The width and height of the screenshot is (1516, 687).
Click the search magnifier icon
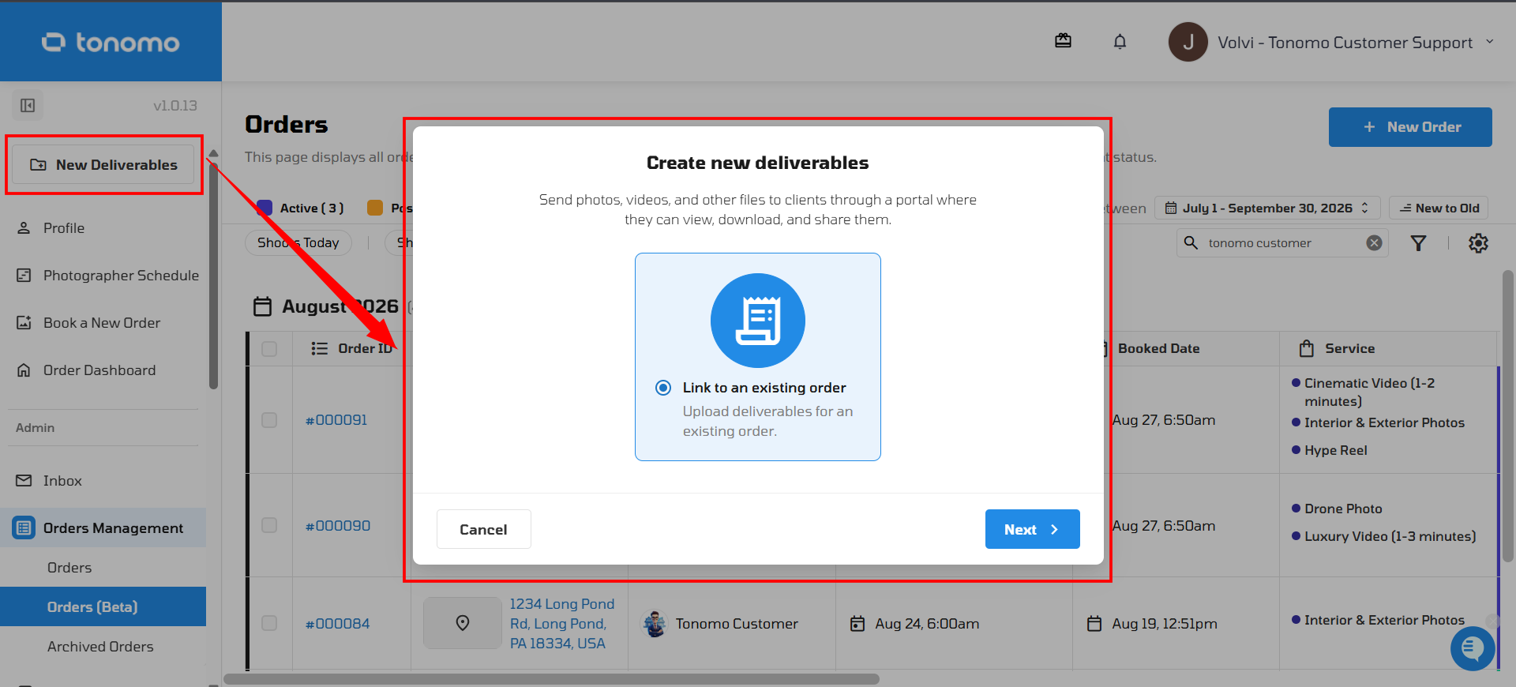[1191, 242]
